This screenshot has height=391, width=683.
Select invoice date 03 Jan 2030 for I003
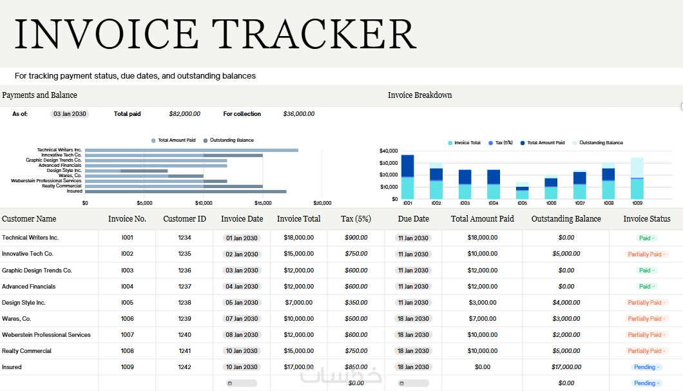pyautogui.click(x=242, y=271)
